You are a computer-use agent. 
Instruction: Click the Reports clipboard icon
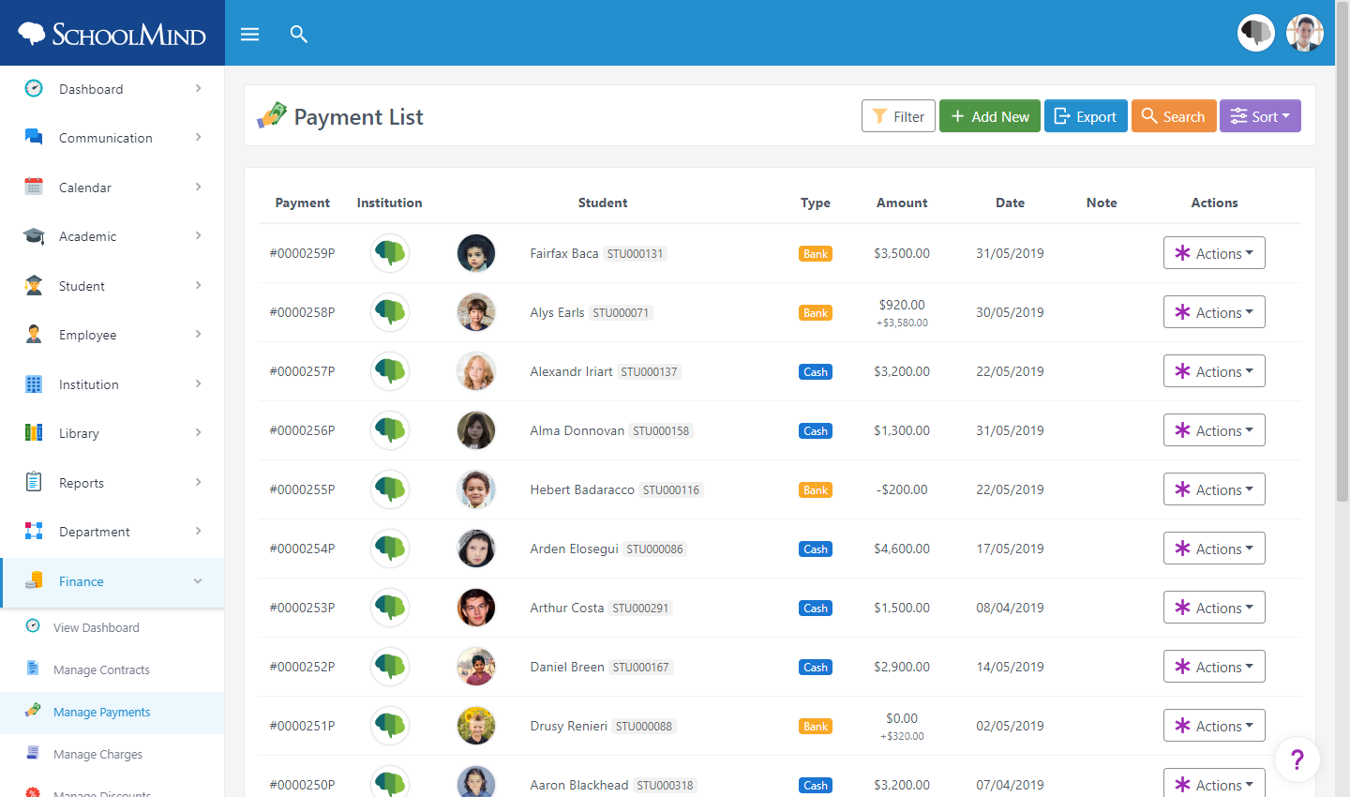pyautogui.click(x=34, y=482)
